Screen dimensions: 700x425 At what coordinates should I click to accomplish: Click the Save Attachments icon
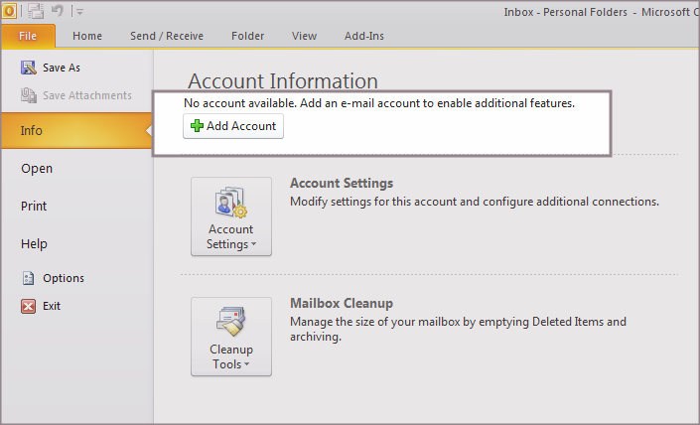pyautogui.click(x=29, y=95)
